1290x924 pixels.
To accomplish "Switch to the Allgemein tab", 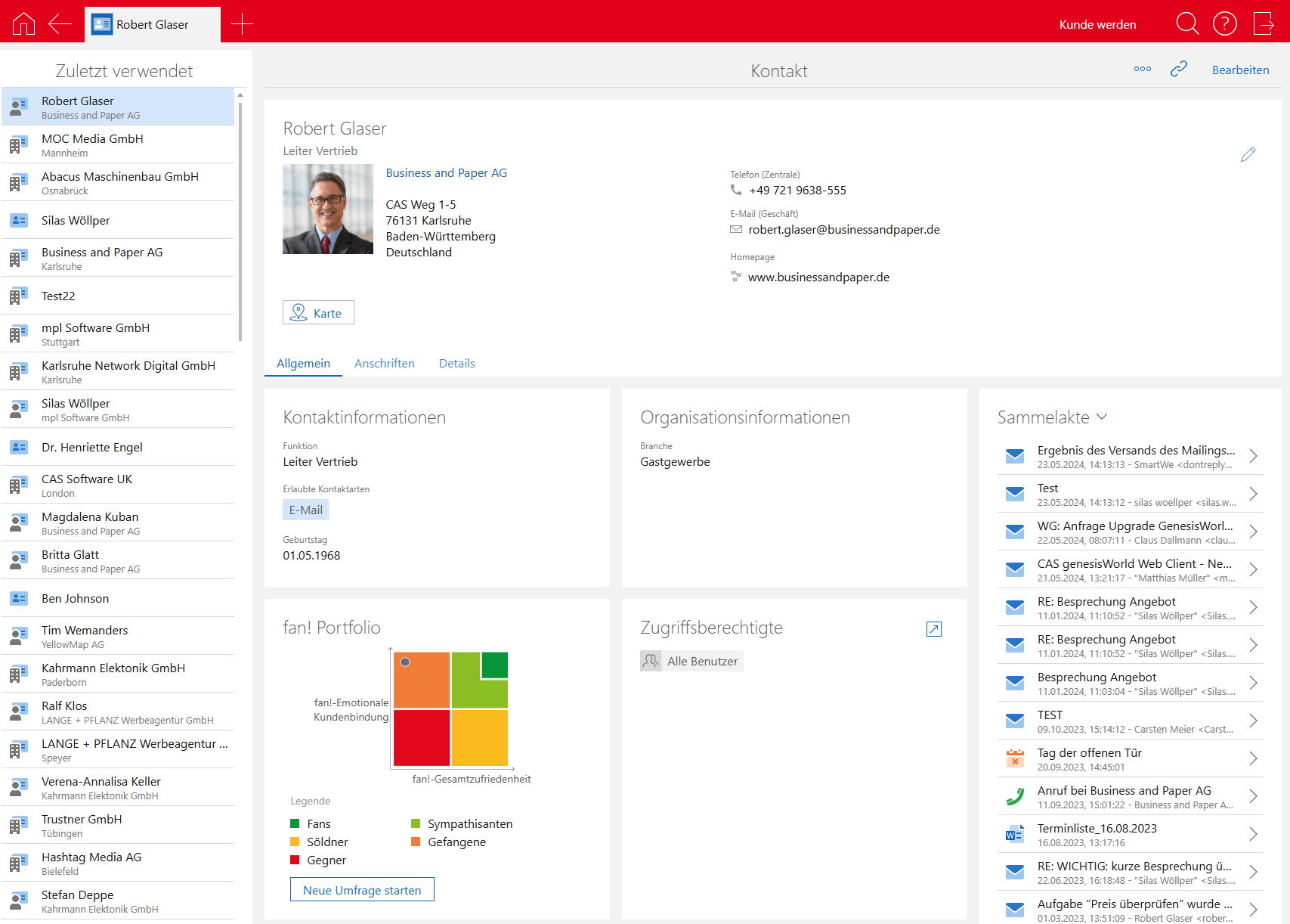I will pos(303,363).
